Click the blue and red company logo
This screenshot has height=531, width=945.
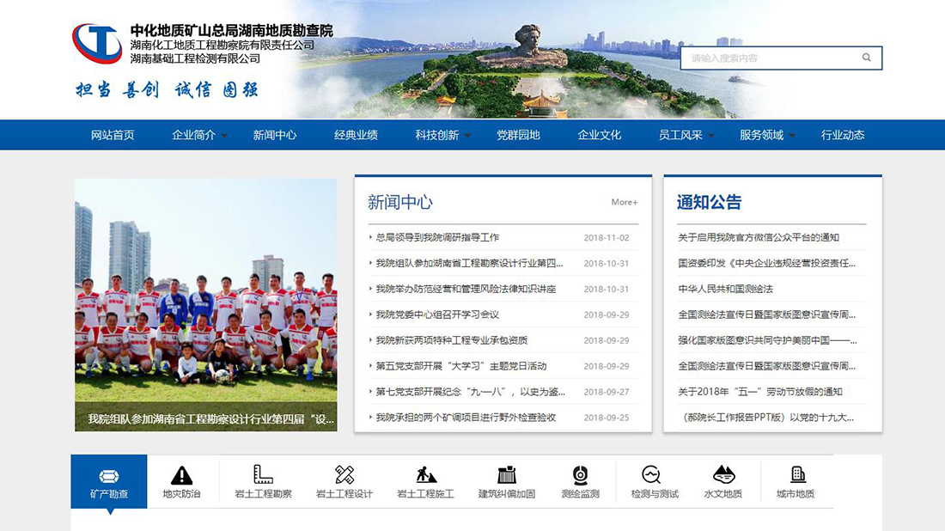(x=98, y=44)
